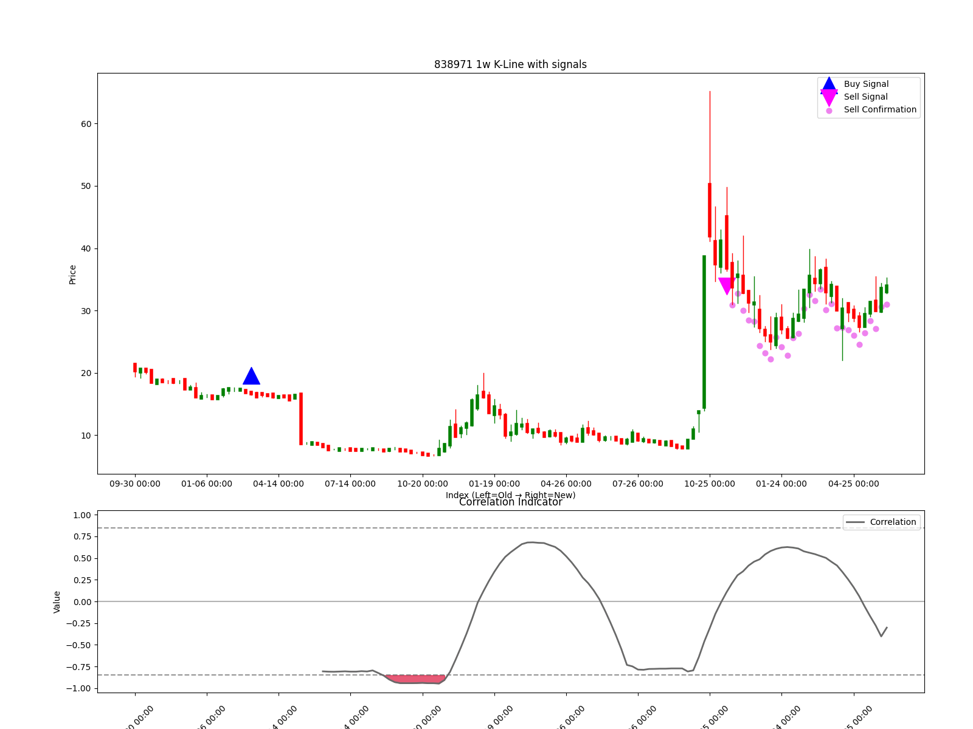Image resolution: width=973 pixels, height=729 pixels.
Task: Click the correlation tick label '−0.75'
Action: [x=79, y=667]
